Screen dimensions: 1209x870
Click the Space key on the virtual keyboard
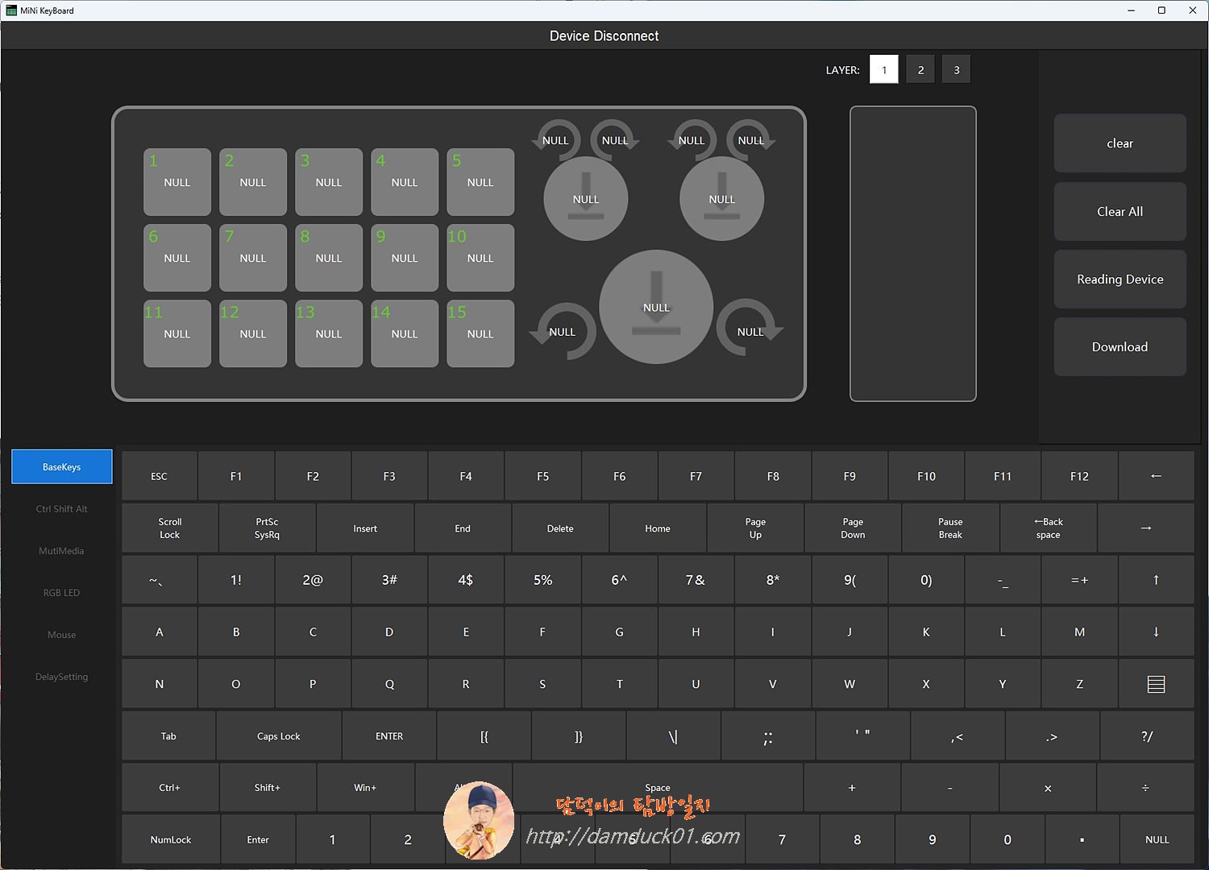657,787
